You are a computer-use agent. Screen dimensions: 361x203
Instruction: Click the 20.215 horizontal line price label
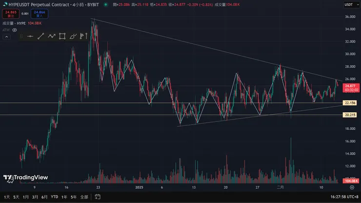coord(350,115)
